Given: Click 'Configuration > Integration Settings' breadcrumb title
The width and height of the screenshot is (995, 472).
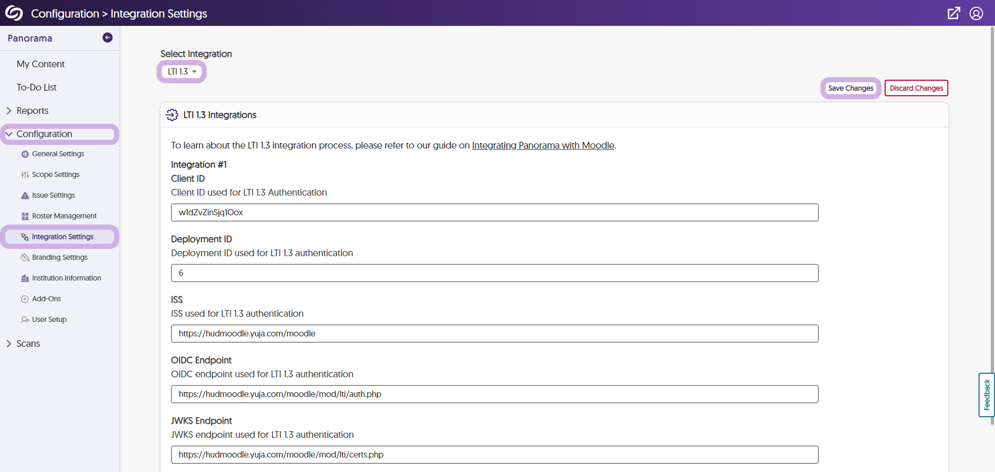Looking at the screenshot, I should coord(119,13).
